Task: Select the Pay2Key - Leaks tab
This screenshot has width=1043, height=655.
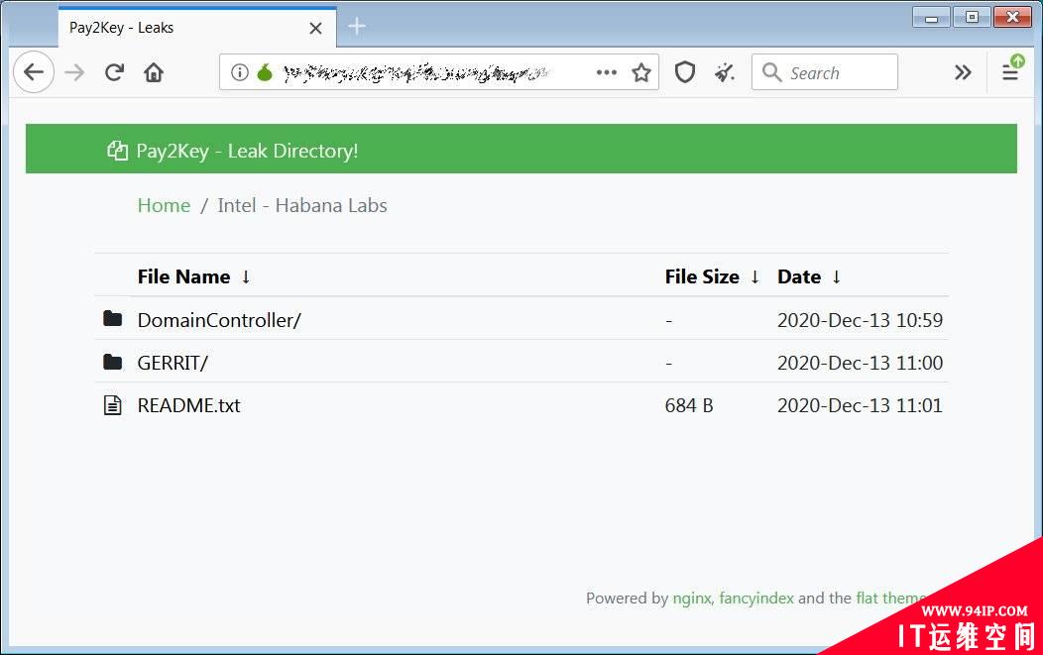Action: coord(197,28)
